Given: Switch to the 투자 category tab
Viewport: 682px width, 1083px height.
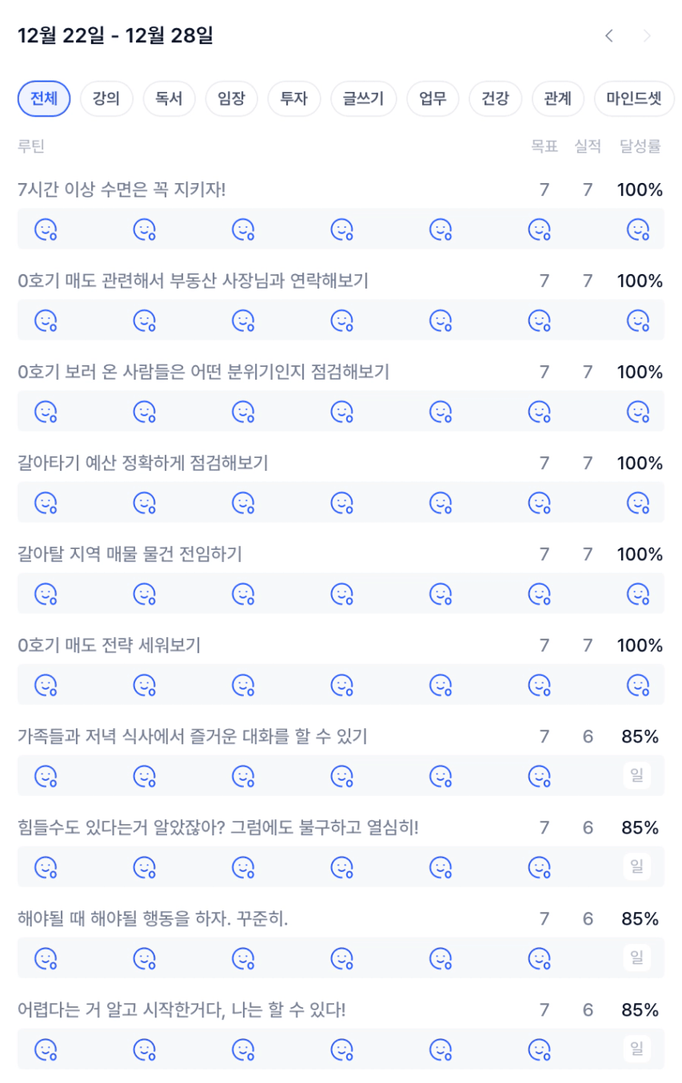Looking at the screenshot, I should [293, 99].
